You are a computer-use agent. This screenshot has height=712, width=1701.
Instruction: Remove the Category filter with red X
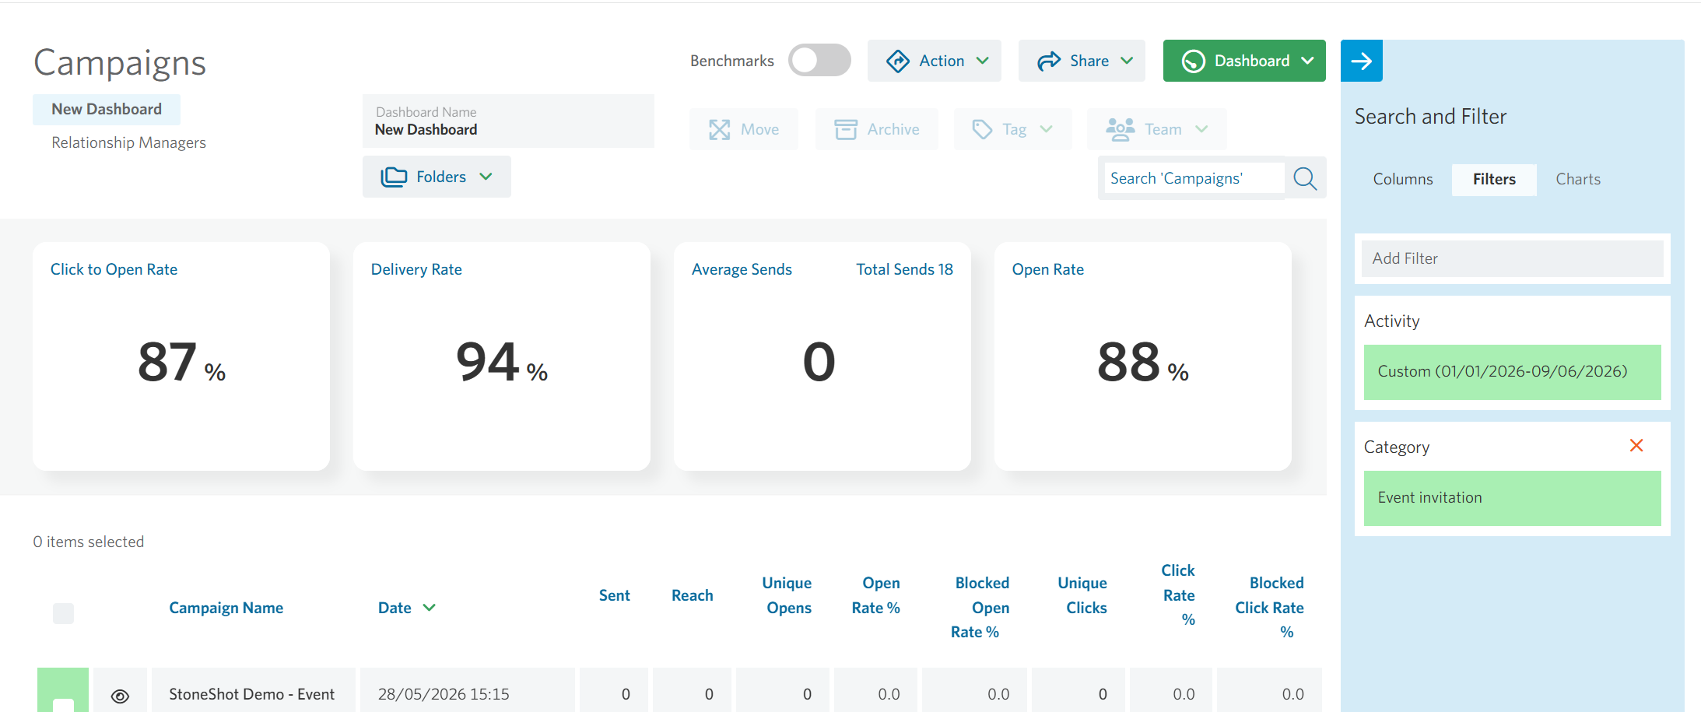(1636, 445)
